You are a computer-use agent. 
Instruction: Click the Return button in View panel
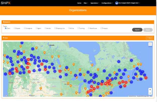(x=149, y=38)
